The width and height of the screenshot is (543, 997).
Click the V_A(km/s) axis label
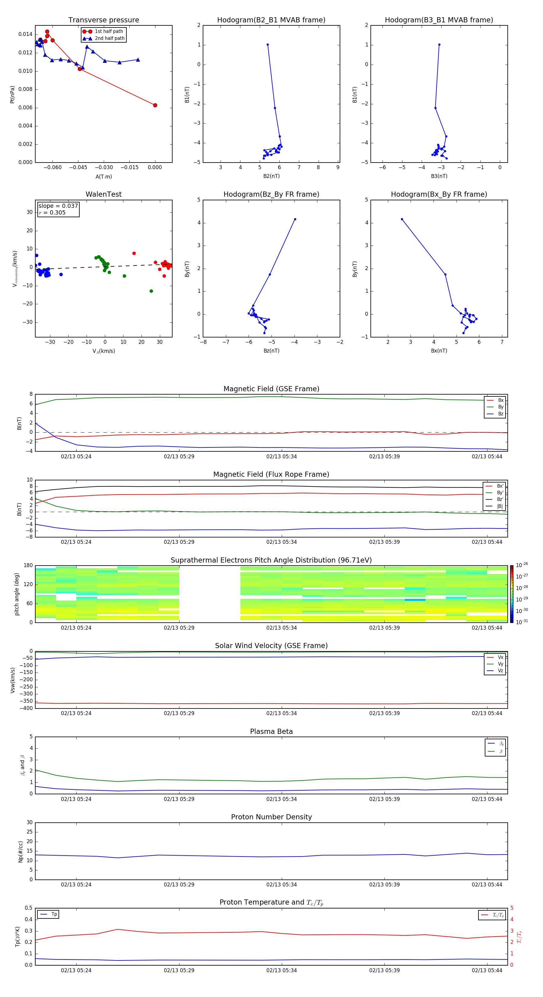pyautogui.click(x=103, y=351)
